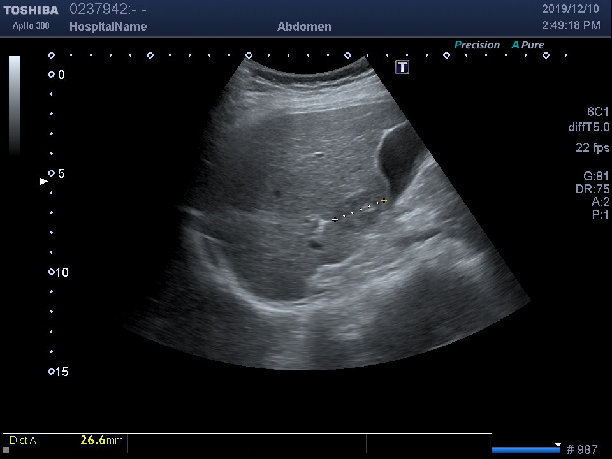Open the 6C1 transducer selection
The image size is (612, 459).
(598, 112)
